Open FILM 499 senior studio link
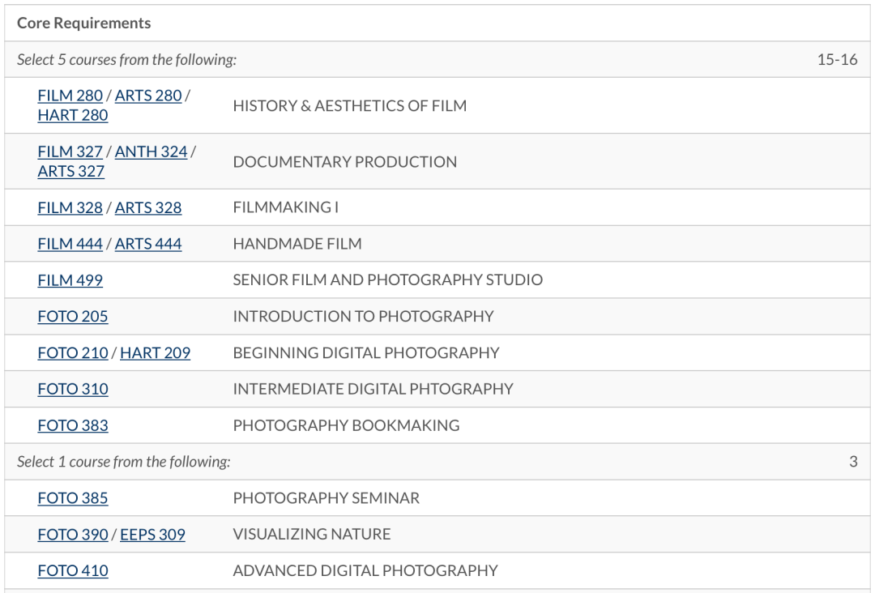875x593 pixels. pos(70,280)
